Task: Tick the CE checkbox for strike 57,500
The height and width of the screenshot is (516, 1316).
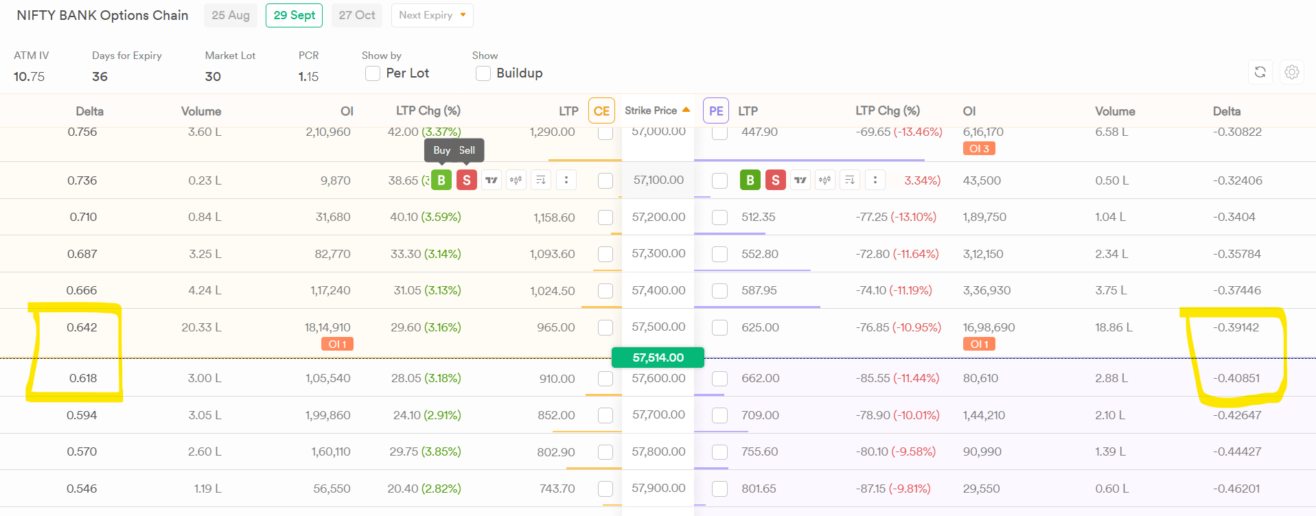Action: 605,327
